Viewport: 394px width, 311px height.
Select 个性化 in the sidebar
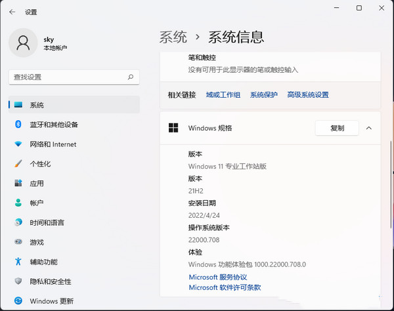tap(74, 163)
